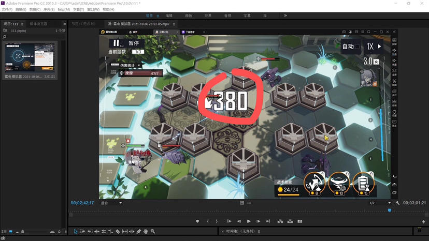Adjust the Project panel thumbnail size slider

pyautogui.click(x=35, y=232)
